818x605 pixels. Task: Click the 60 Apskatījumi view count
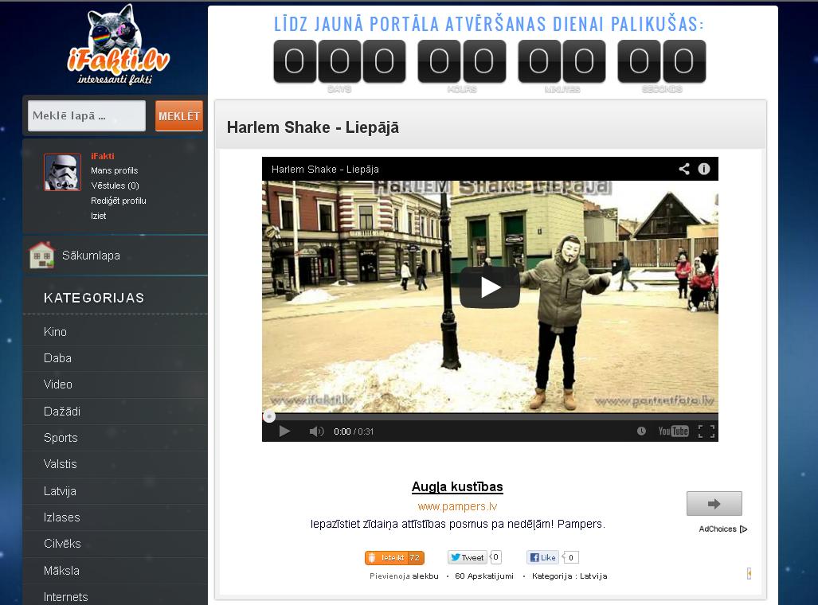tap(484, 576)
